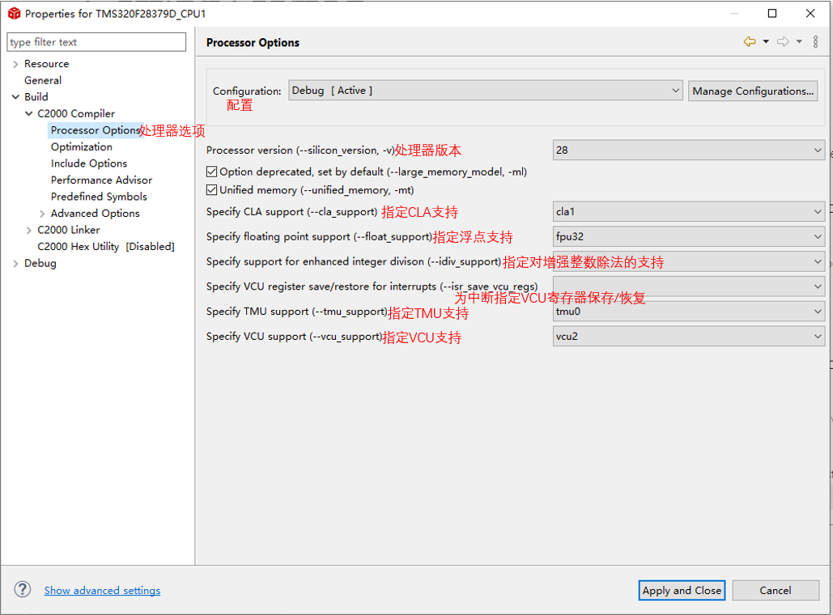
Task: Open the back history dropdown arrow
Action: [x=766, y=41]
